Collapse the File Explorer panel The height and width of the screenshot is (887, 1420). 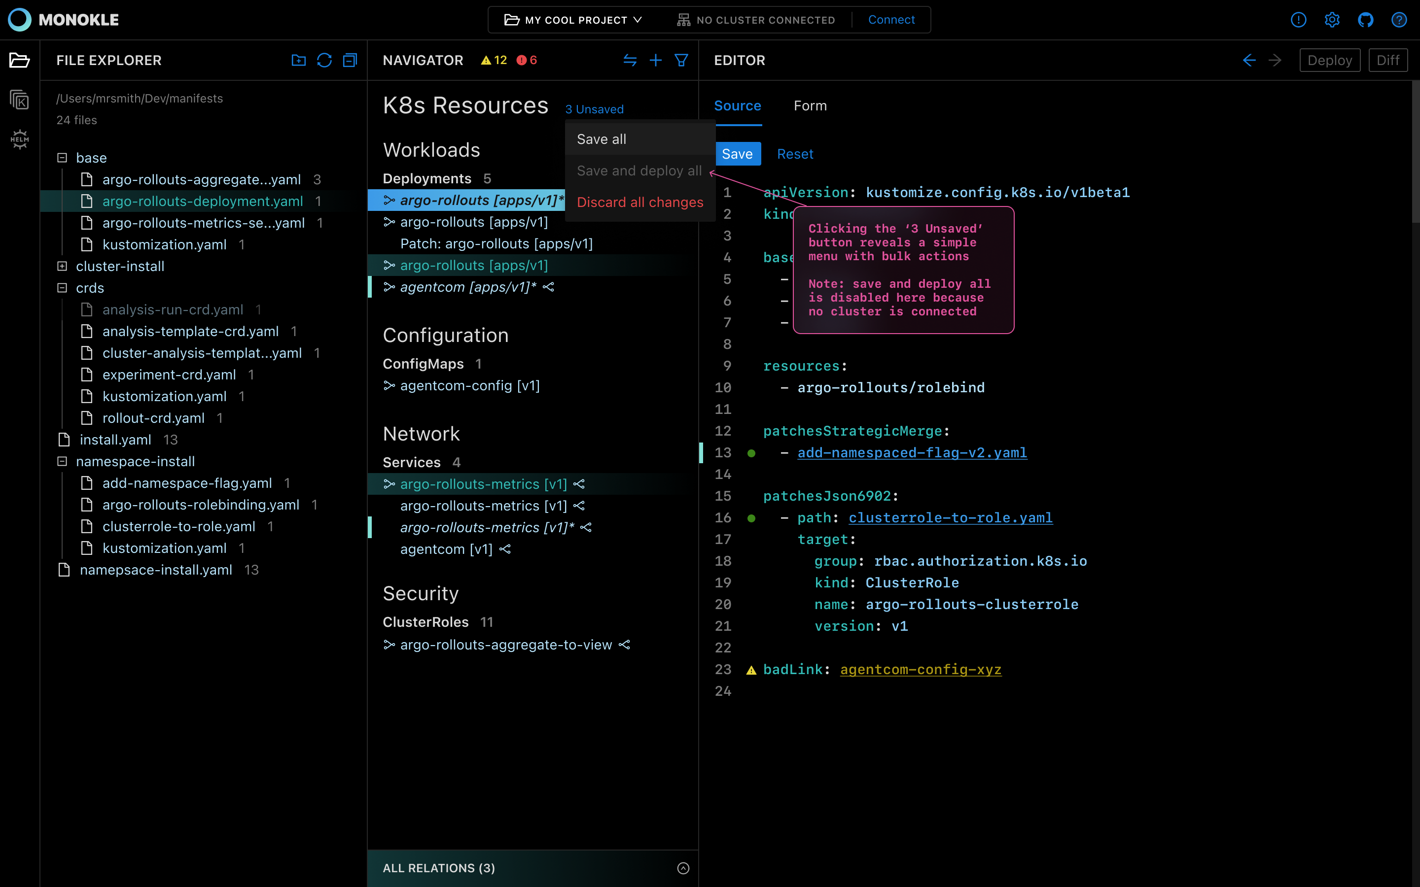[x=350, y=60]
